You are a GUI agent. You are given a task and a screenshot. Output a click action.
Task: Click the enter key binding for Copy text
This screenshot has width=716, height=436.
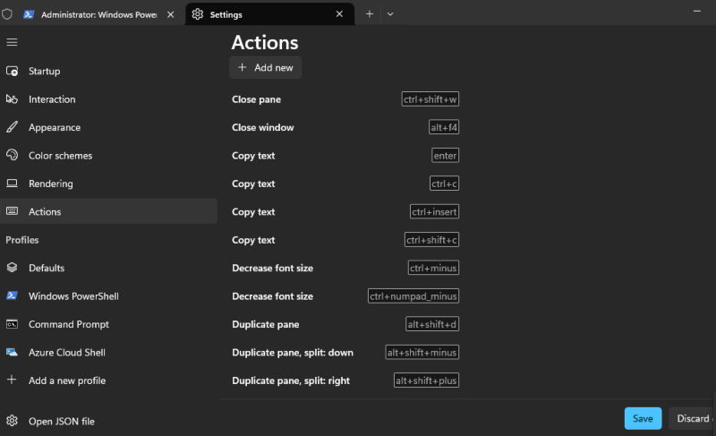click(445, 156)
